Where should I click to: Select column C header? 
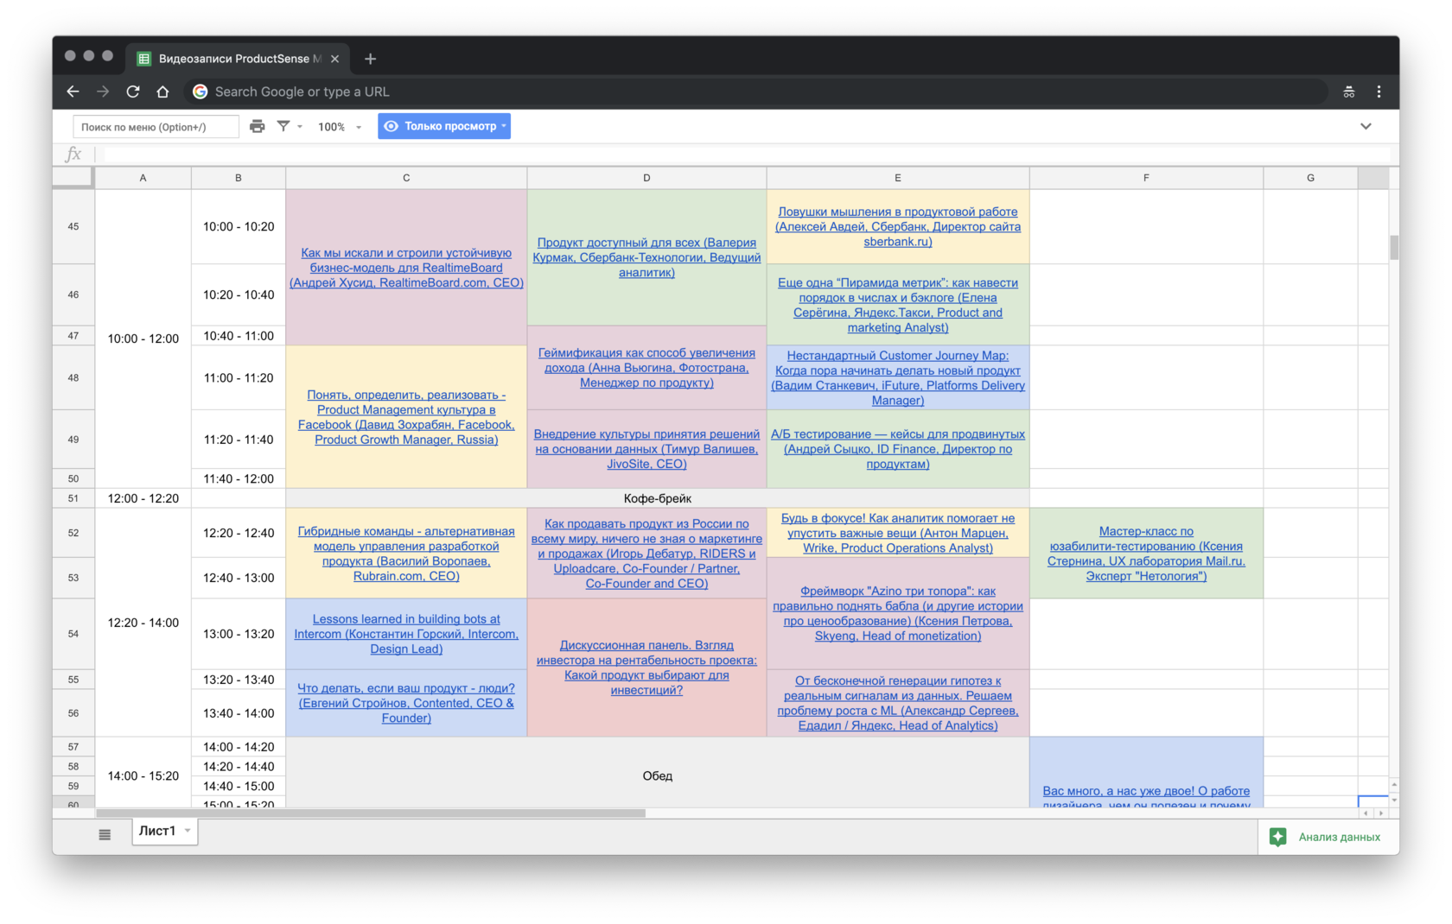coord(406,178)
